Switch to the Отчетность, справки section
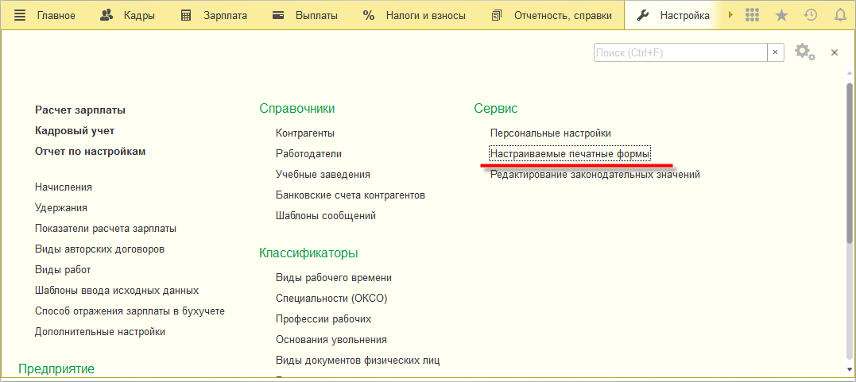Screen dimensions: 856x382 click(x=563, y=16)
